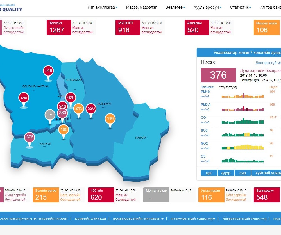
Task: Select the 376 map marker pin
Action: [x=30, y=137]
